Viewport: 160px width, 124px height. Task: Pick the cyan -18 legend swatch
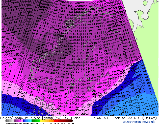pyautogui.click(x=31, y=121)
